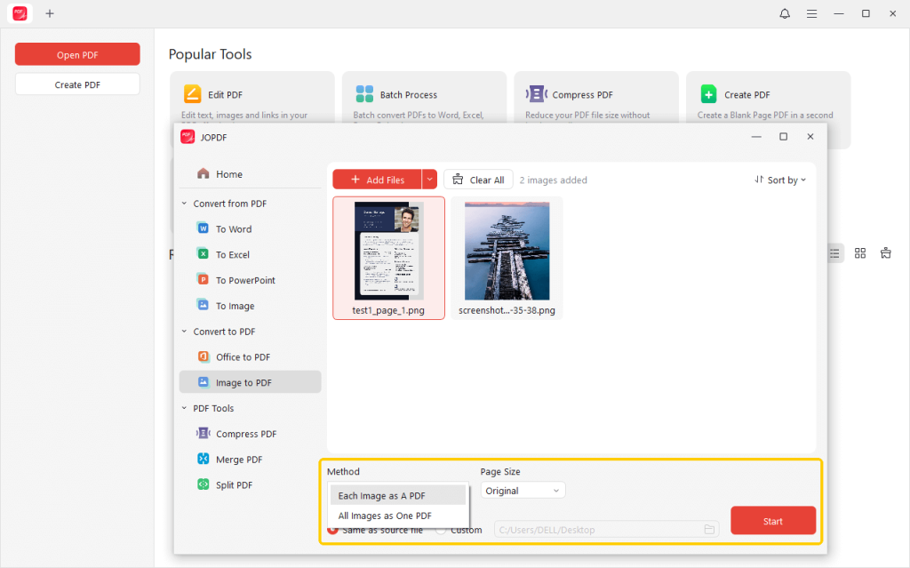Click the Compress PDF card icon

coord(536,94)
